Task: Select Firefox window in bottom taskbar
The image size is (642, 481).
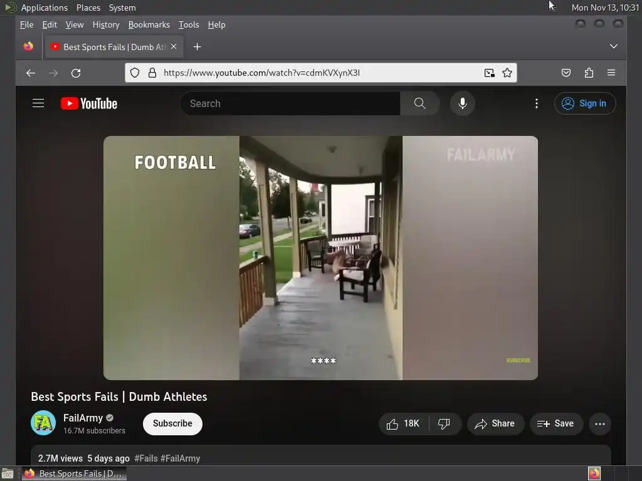Action: pyautogui.click(x=74, y=473)
